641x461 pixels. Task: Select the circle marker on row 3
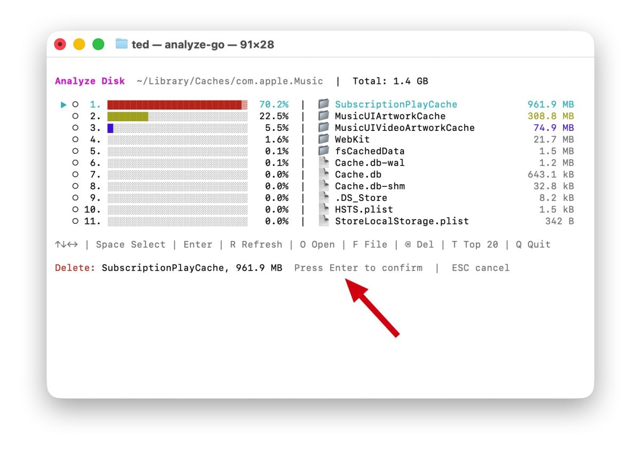coord(75,128)
